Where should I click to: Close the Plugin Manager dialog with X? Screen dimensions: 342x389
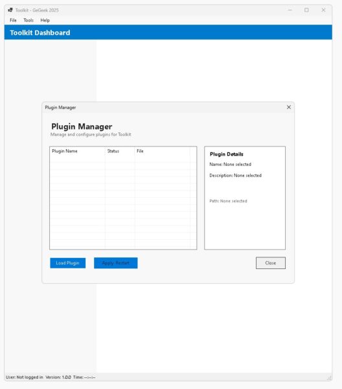tap(289, 107)
